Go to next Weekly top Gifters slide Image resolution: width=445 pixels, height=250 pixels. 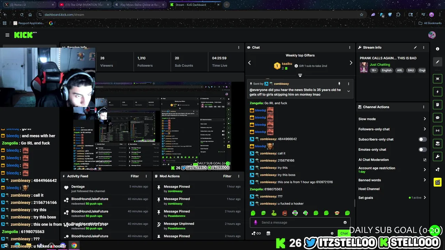(351, 63)
